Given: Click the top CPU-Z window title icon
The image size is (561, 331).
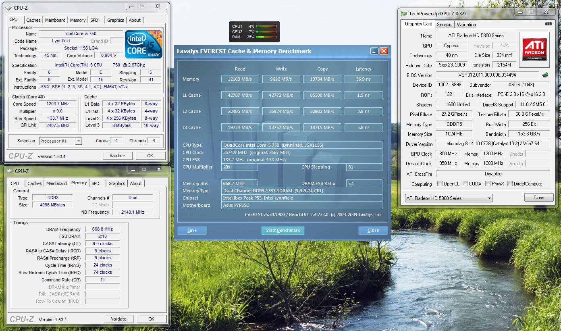Looking at the screenshot, I should click(x=8, y=8).
